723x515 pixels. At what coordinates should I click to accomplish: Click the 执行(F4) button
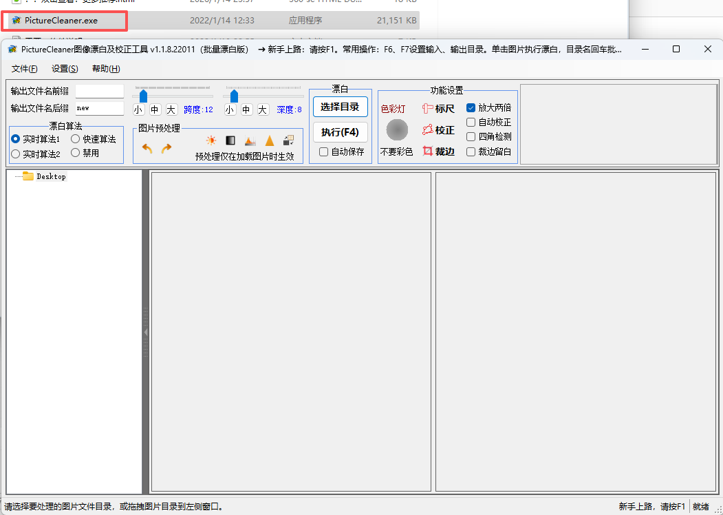[341, 132]
